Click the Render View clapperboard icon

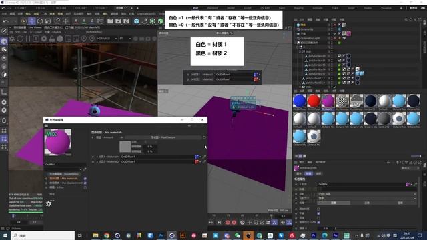pos(110,21)
